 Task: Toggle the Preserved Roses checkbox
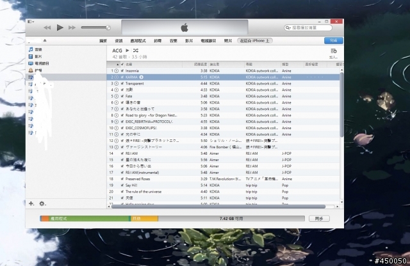coord(122,179)
